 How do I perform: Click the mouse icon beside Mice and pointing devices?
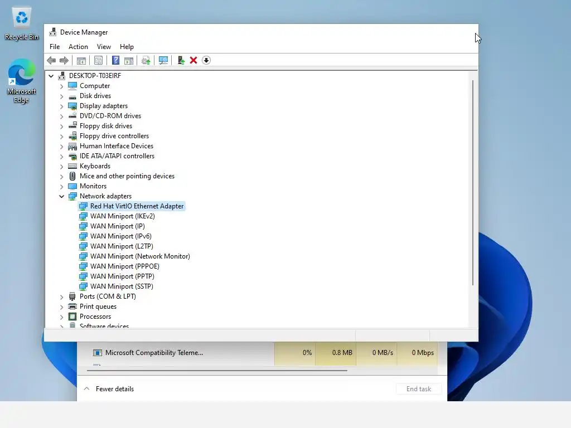(72, 176)
